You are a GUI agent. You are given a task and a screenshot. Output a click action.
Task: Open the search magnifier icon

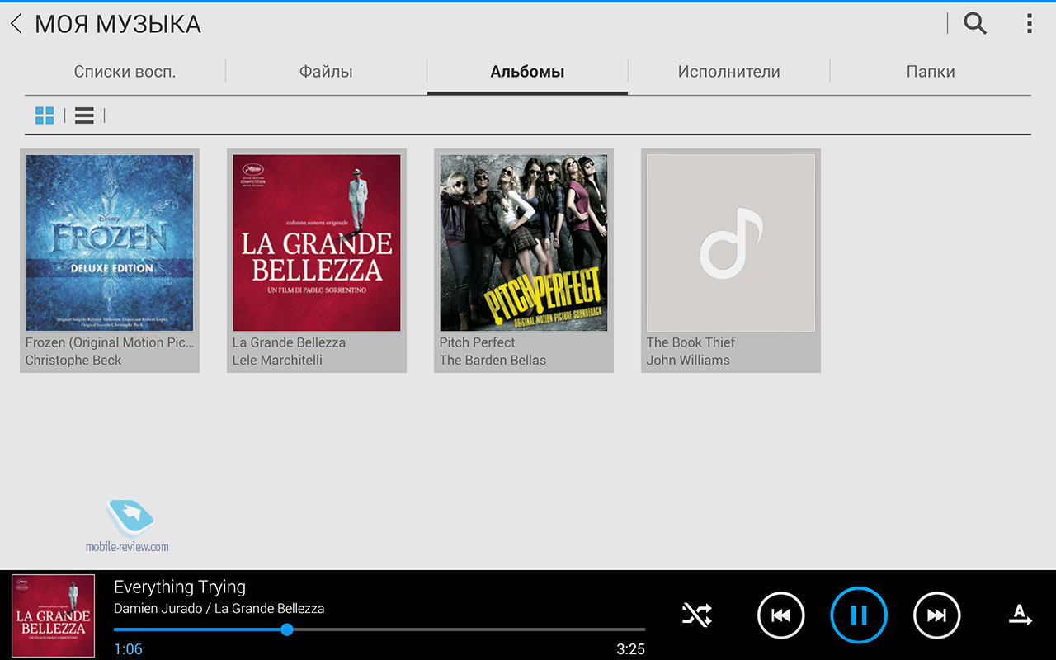click(x=975, y=23)
